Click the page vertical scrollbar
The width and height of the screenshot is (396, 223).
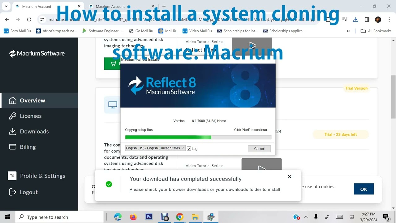pyautogui.click(x=393, y=97)
